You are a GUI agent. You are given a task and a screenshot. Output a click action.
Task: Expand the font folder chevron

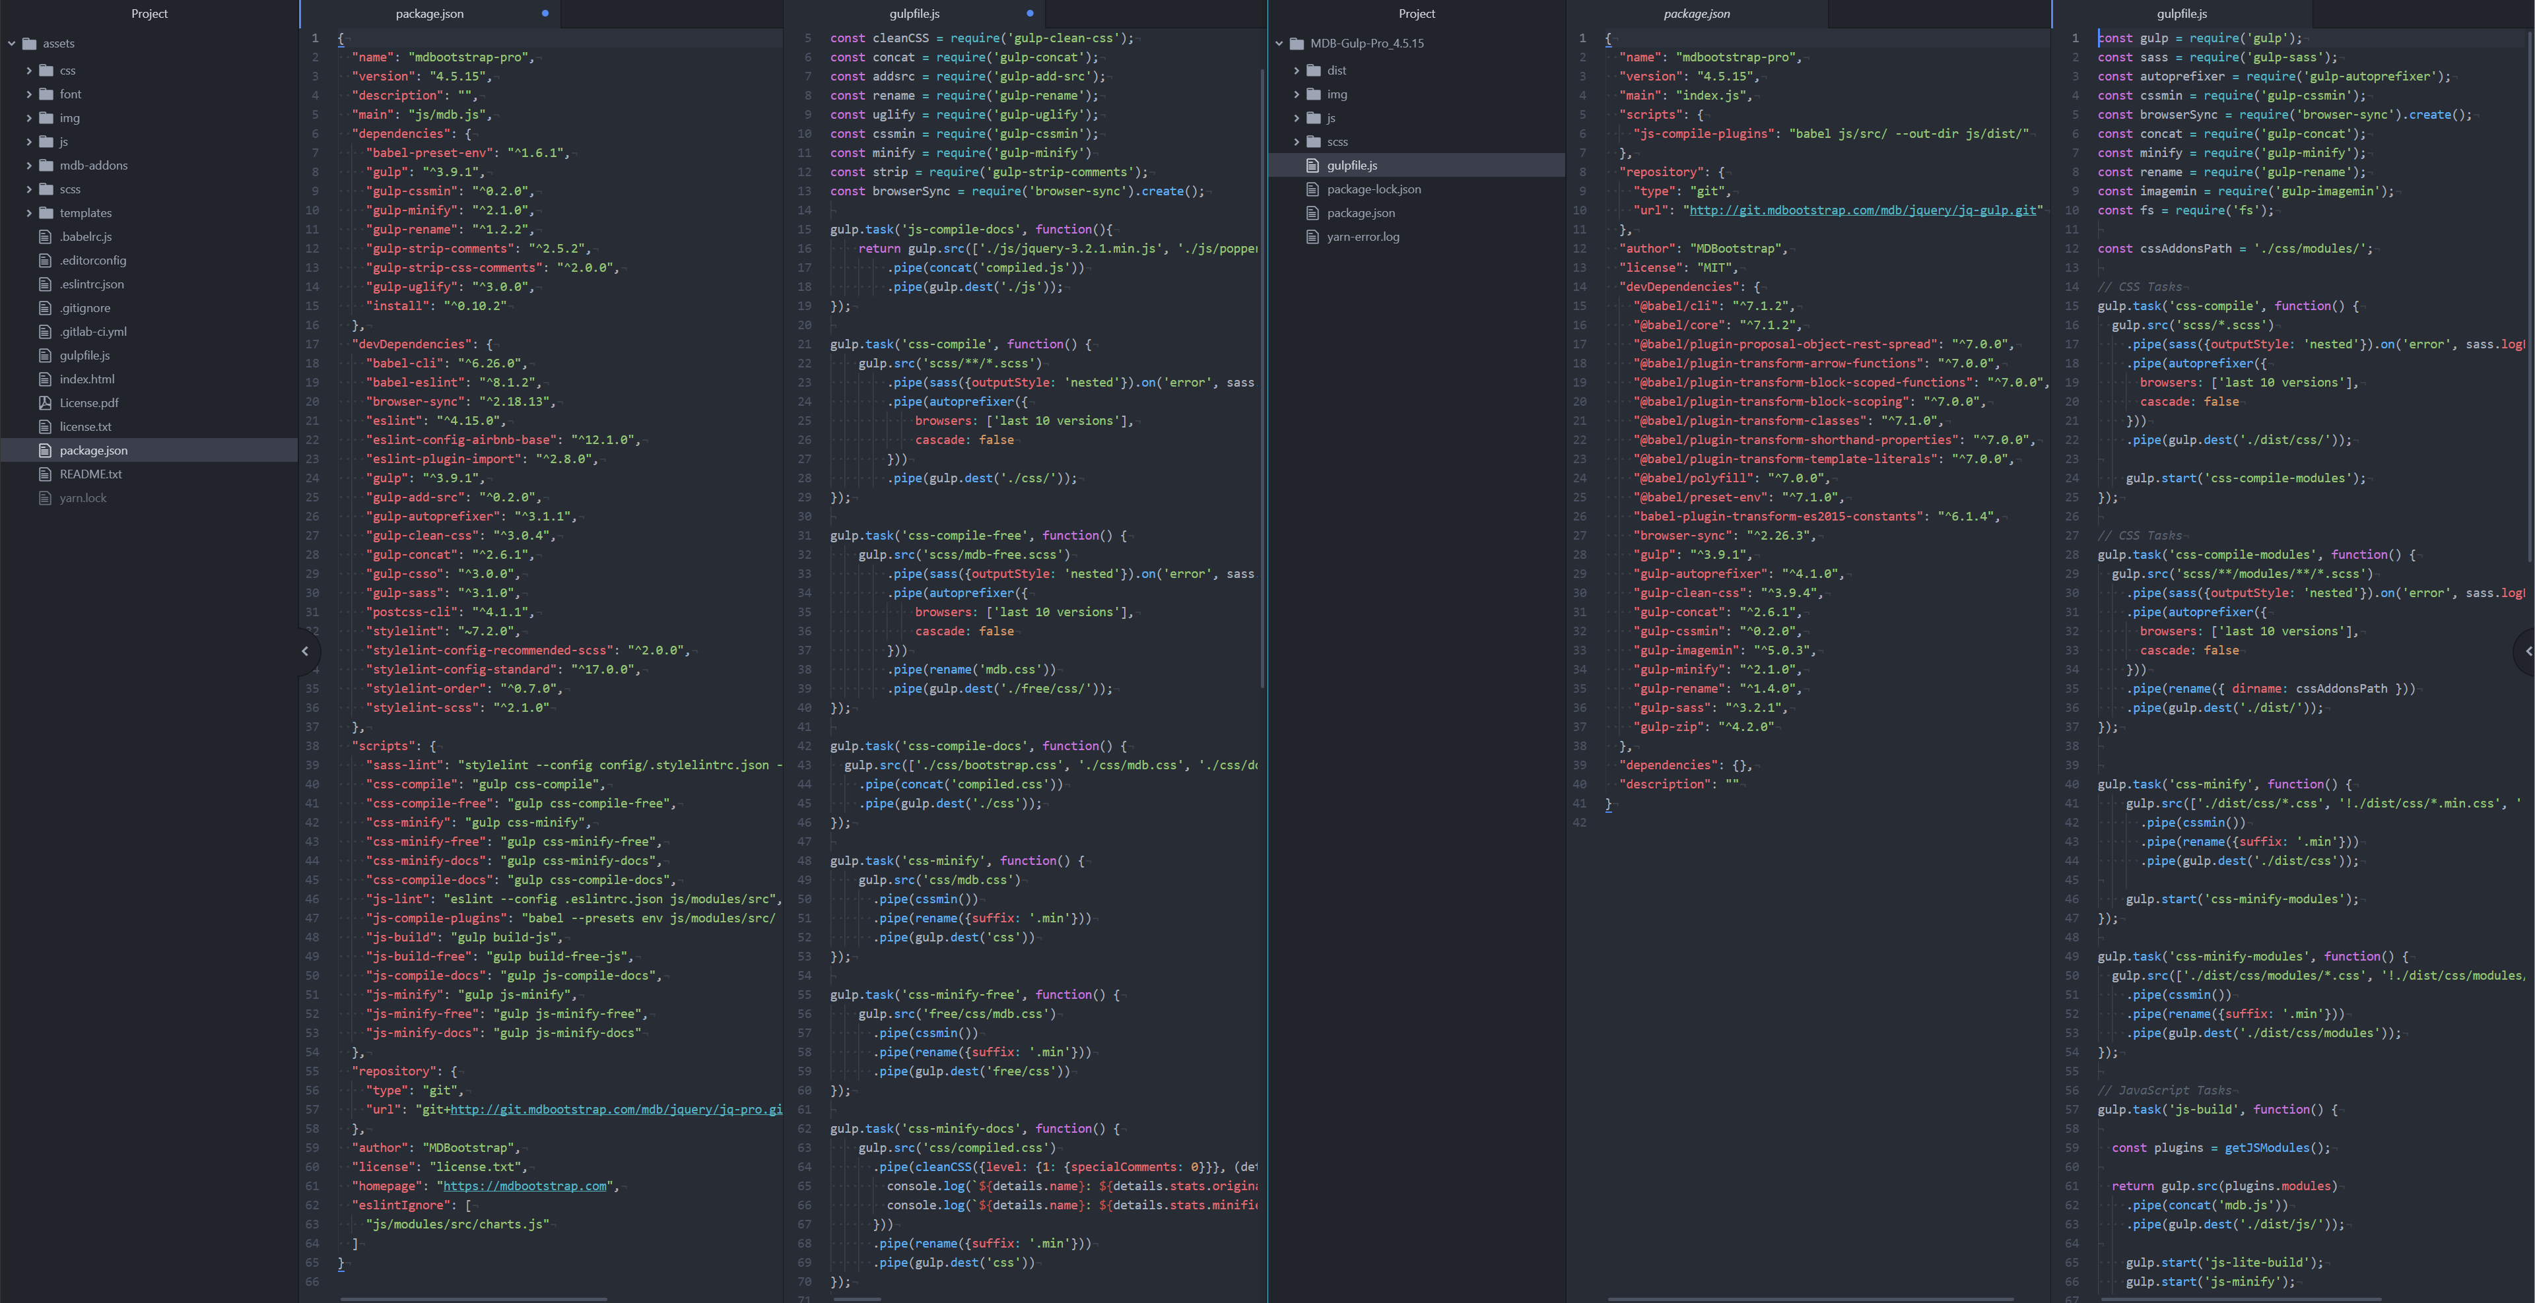point(28,94)
